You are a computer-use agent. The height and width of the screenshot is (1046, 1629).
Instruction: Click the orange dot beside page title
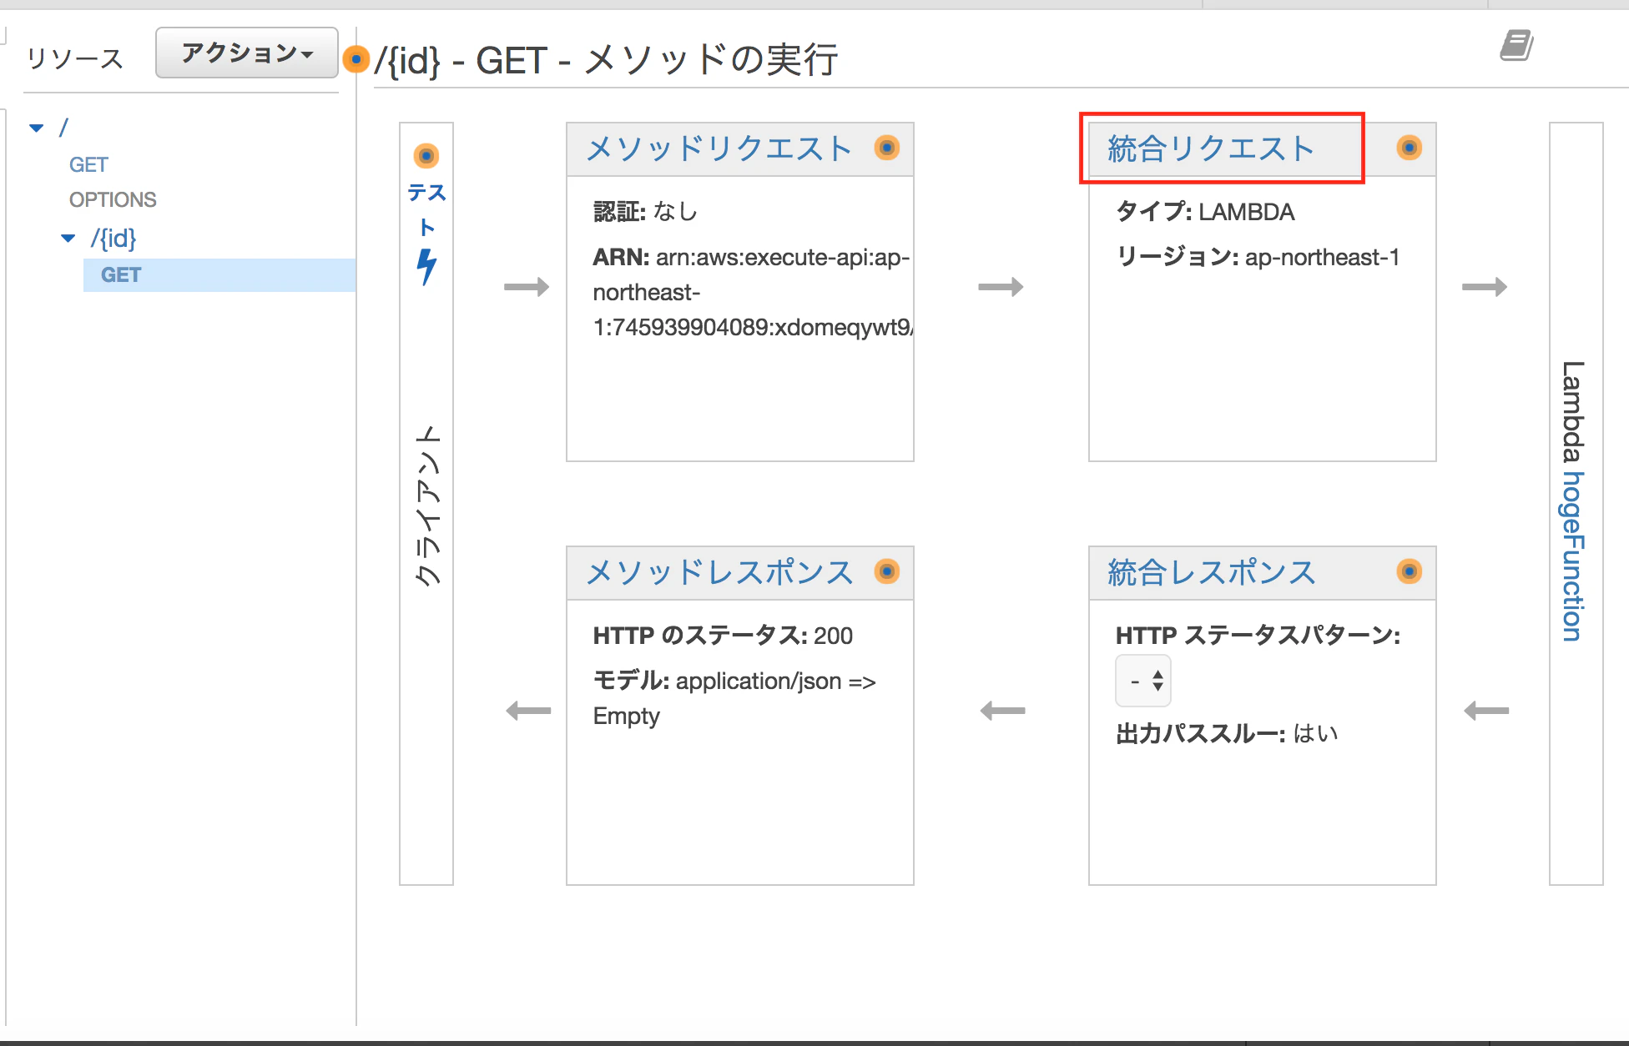356,59
